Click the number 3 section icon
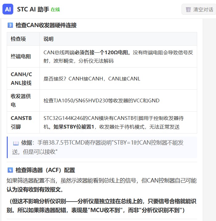 coord(10,25)
